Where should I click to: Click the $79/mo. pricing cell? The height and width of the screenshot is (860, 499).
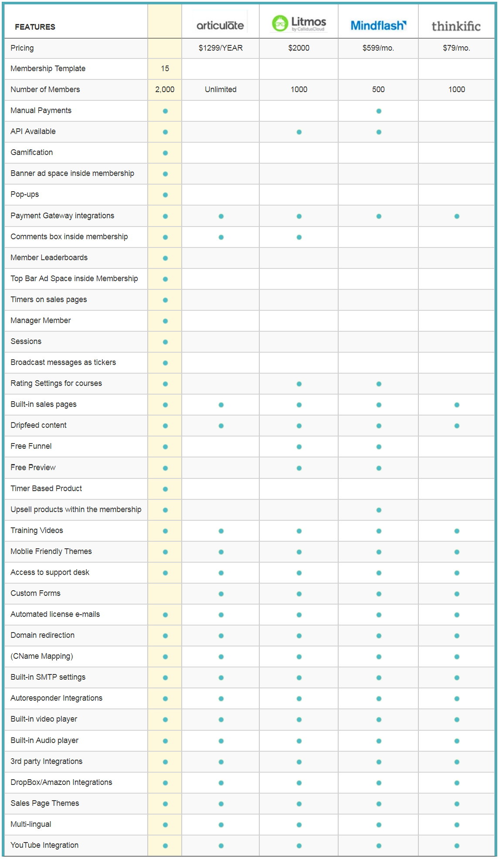456,48
